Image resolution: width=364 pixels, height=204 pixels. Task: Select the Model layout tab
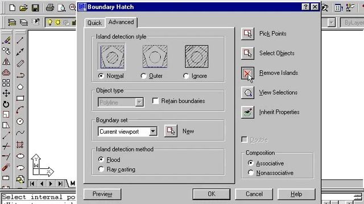[x=72, y=184]
